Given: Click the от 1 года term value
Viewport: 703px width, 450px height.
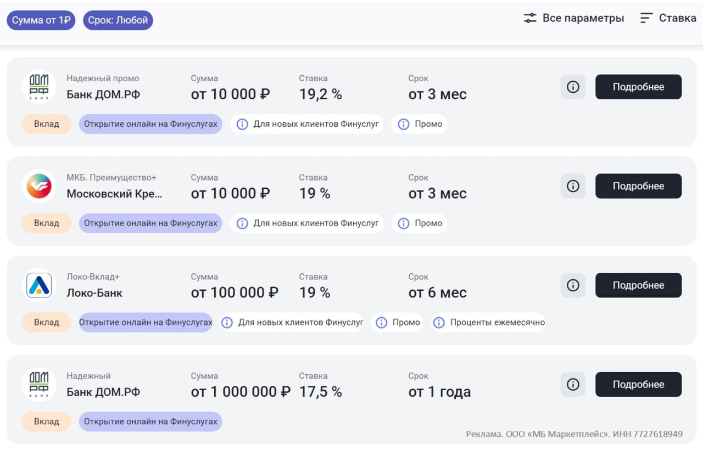Looking at the screenshot, I should tap(439, 392).
